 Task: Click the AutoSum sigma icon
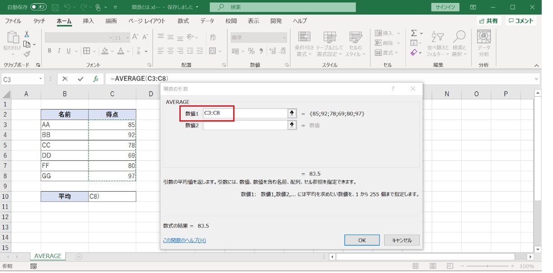(x=413, y=33)
